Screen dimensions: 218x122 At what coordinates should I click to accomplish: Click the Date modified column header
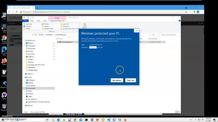(x=153, y=39)
